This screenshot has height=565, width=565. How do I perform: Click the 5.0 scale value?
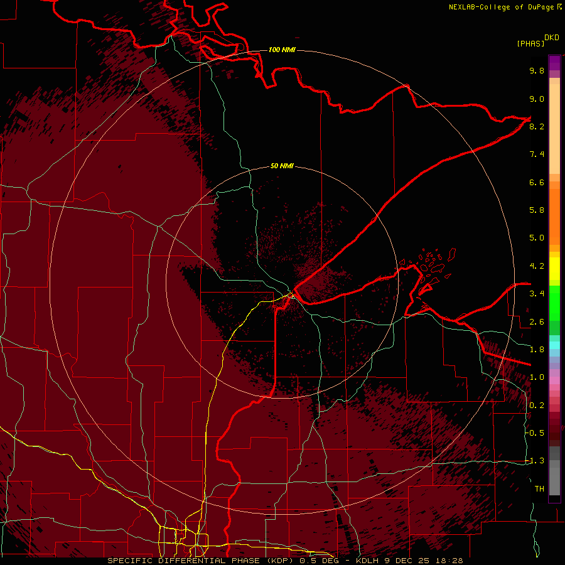[x=537, y=238]
